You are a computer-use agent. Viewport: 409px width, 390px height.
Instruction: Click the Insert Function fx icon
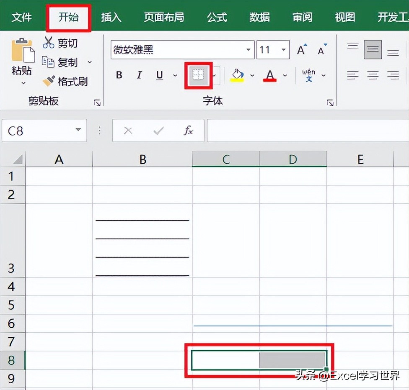coord(188,130)
